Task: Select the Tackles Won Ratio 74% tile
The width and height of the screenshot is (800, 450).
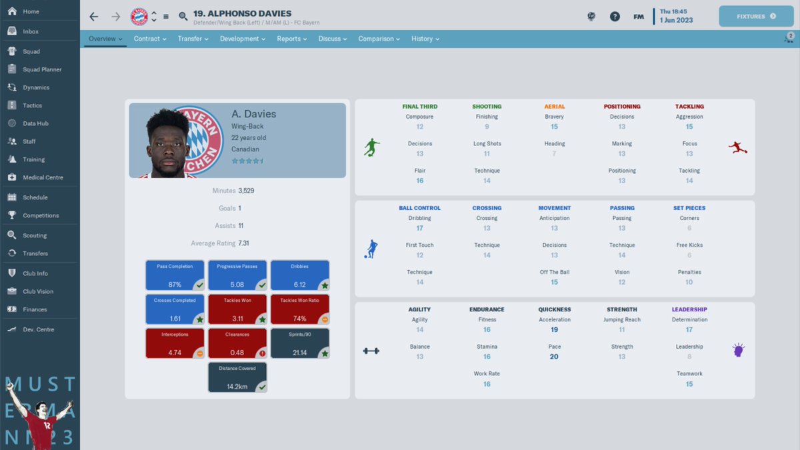Action: 300,309
